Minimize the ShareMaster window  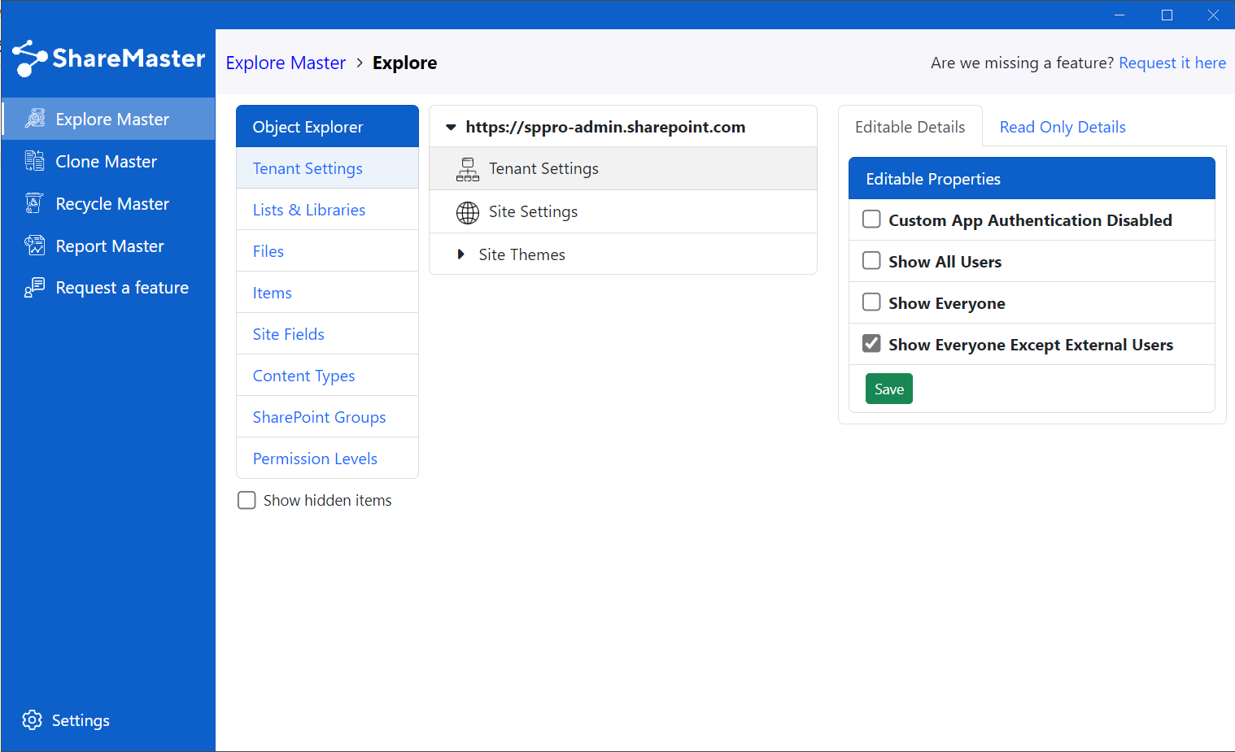point(1119,15)
